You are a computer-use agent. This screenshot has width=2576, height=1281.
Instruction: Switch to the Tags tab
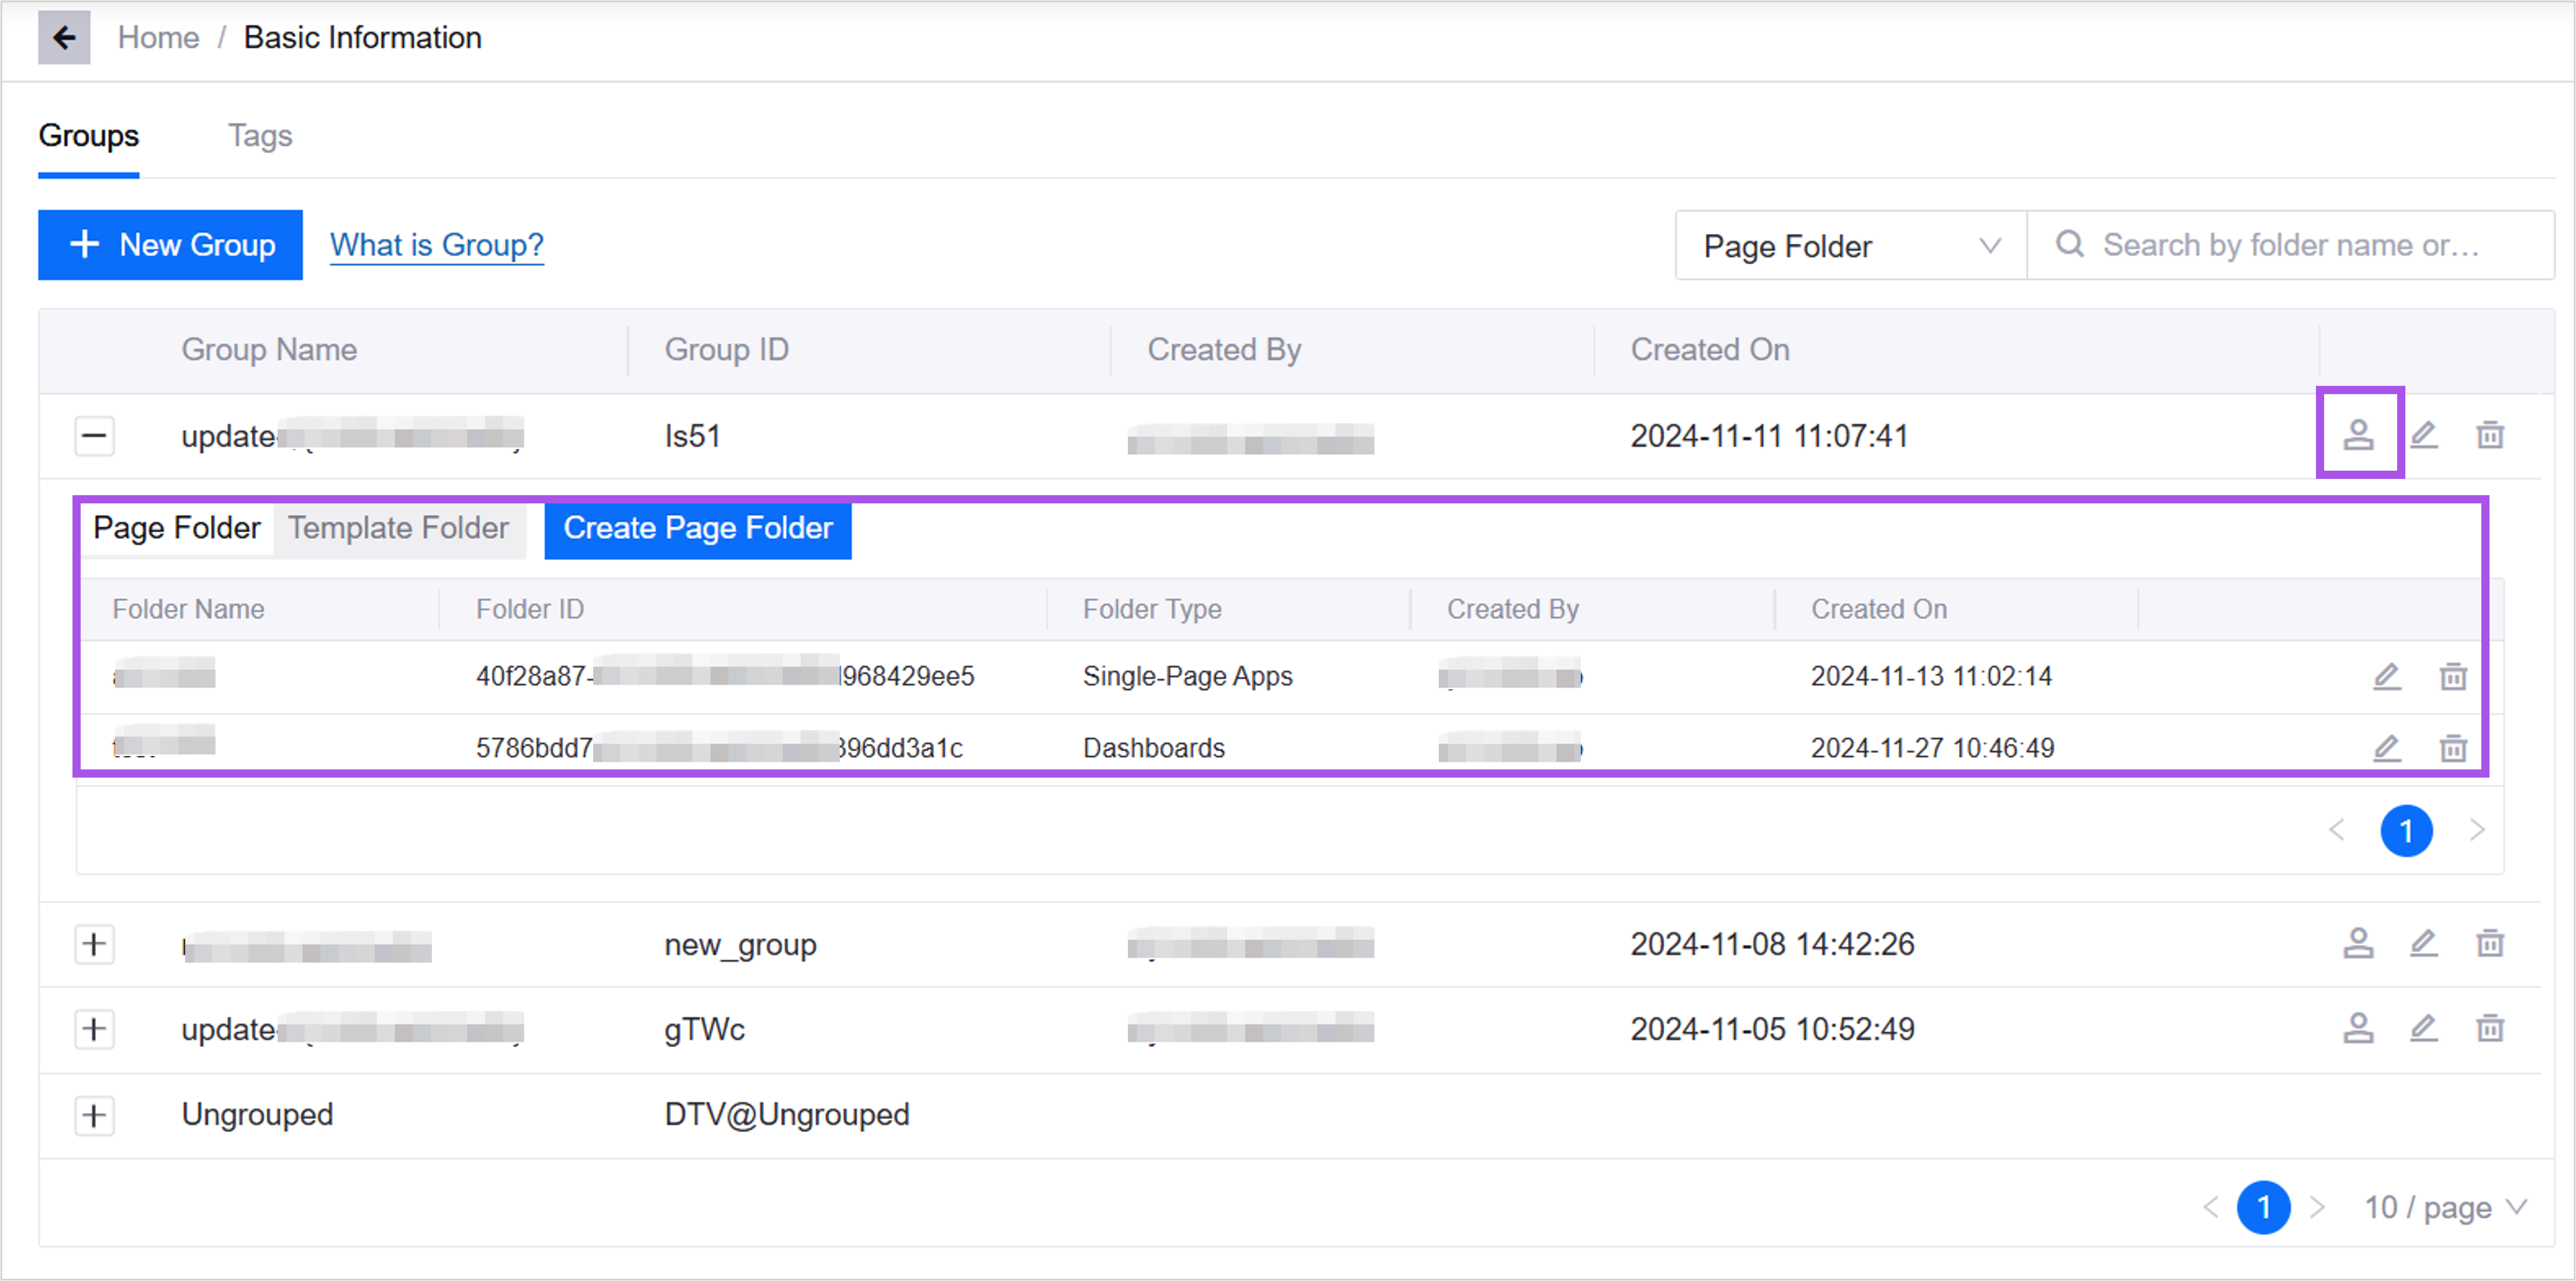[260, 136]
